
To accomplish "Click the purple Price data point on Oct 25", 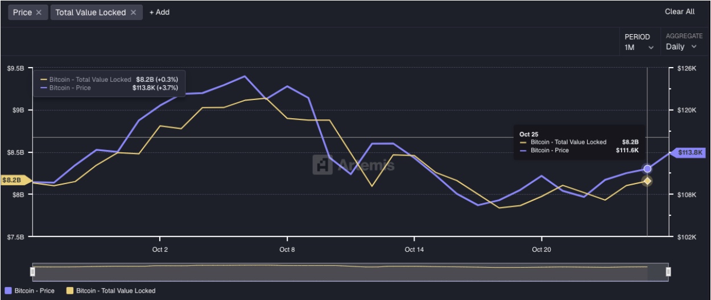I will tap(647, 169).
